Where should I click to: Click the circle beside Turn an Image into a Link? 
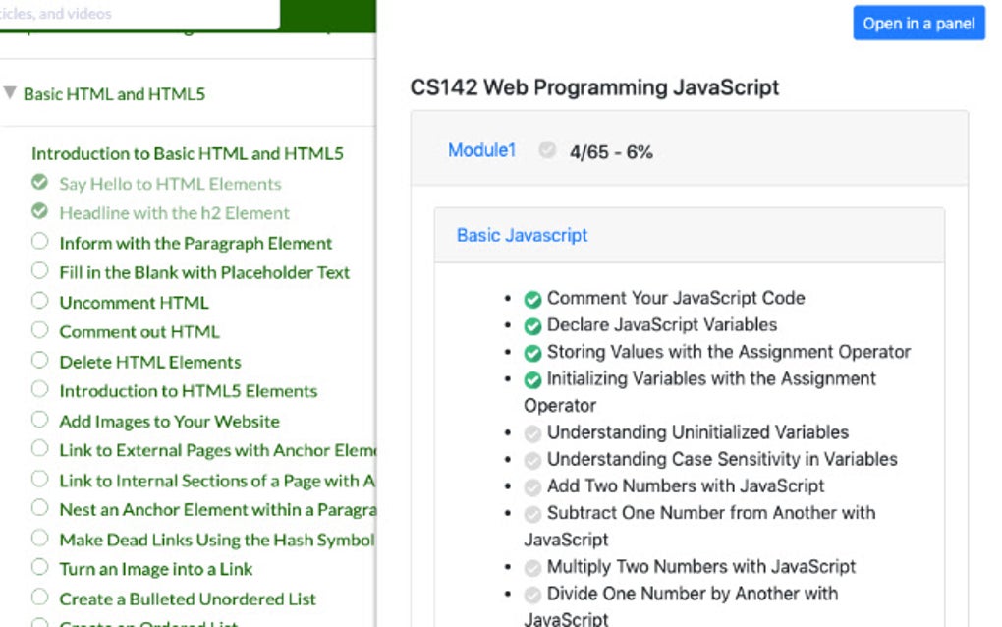pos(40,569)
